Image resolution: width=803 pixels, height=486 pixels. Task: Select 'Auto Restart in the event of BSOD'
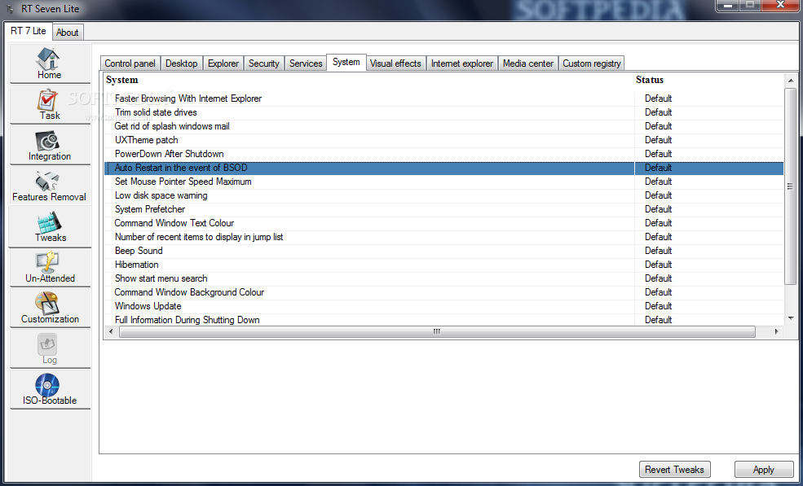[444, 168]
